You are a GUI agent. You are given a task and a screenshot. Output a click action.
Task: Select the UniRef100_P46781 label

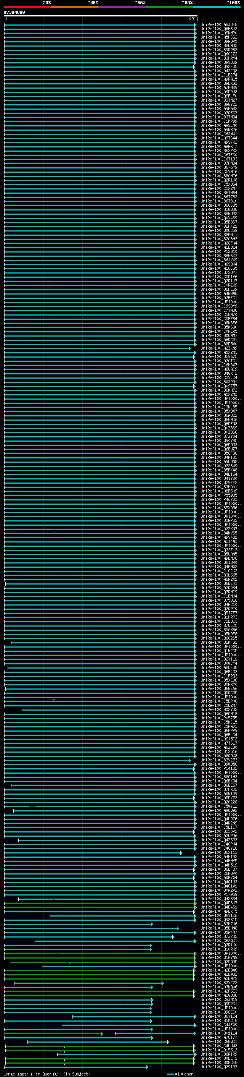[219, 500]
